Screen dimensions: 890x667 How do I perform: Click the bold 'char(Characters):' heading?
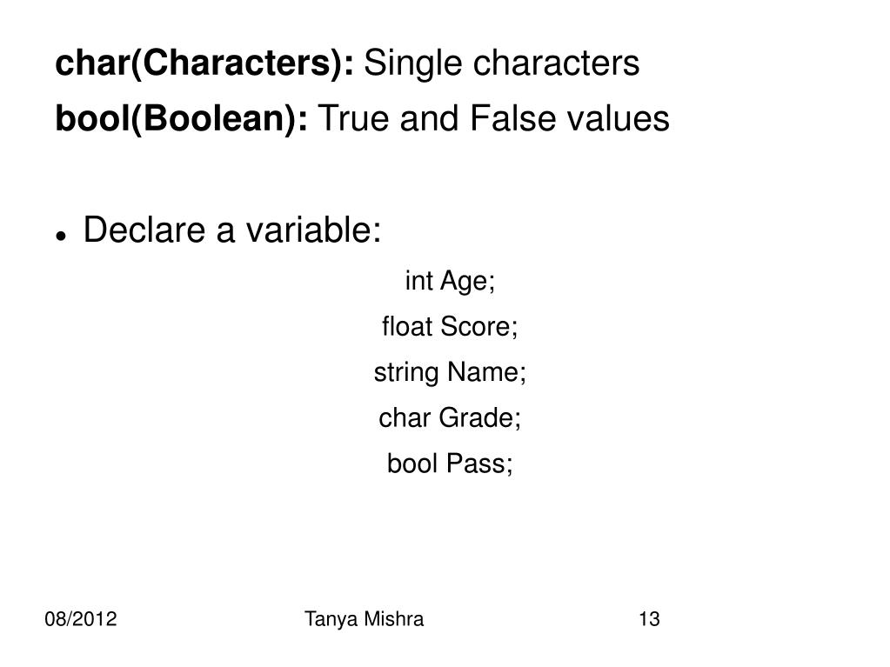pos(204,63)
